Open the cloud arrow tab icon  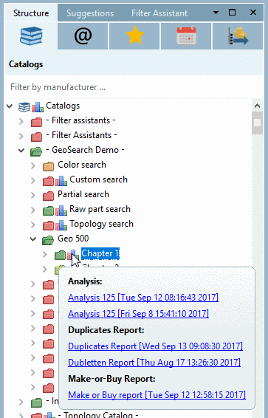pyautogui.click(x=238, y=36)
